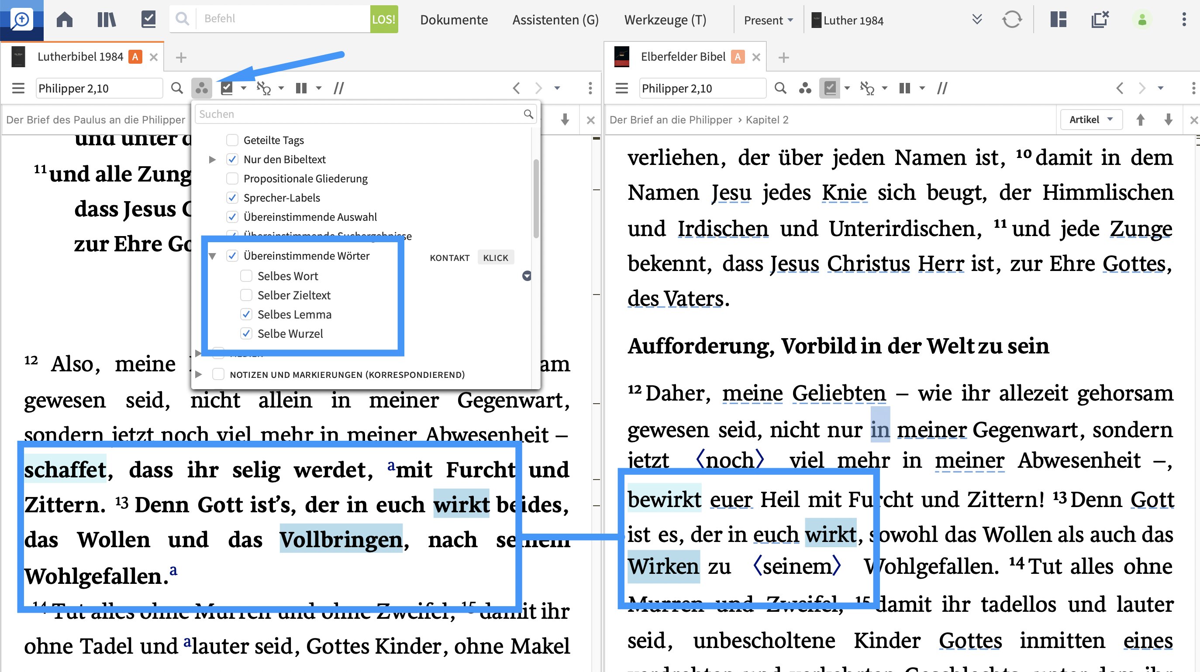Expand Notizen und Markierungen section
1200x672 pixels.
(x=198, y=375)
